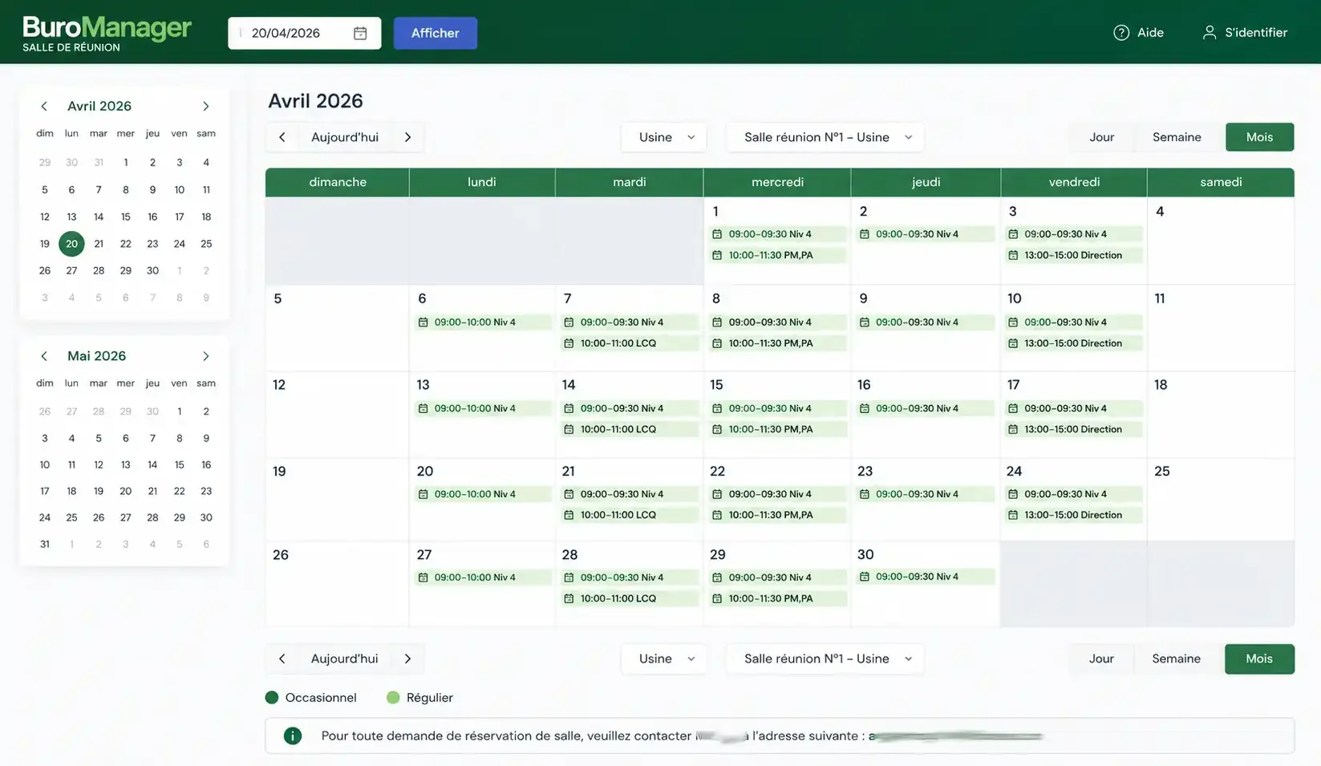Screen dimensions: 1321x766
Task: Click calendar icon of April 15 10:00–11:30 PM,PA
Action: click(717, 429)
